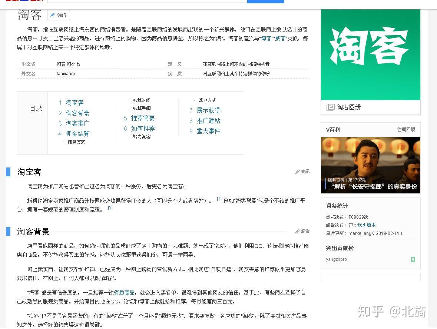Click the 编辑 button beside the 淘客 title
This screenshot has width=437, height=329.
click(x=59, y=15)
